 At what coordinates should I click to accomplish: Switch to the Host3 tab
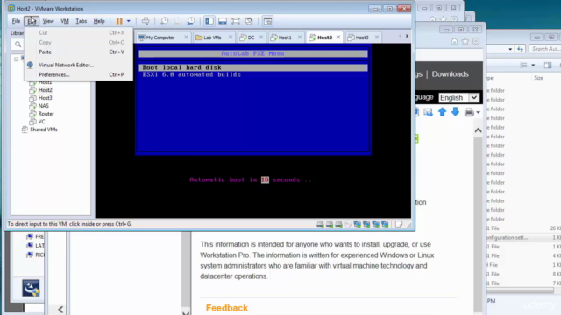pos(362,38)
